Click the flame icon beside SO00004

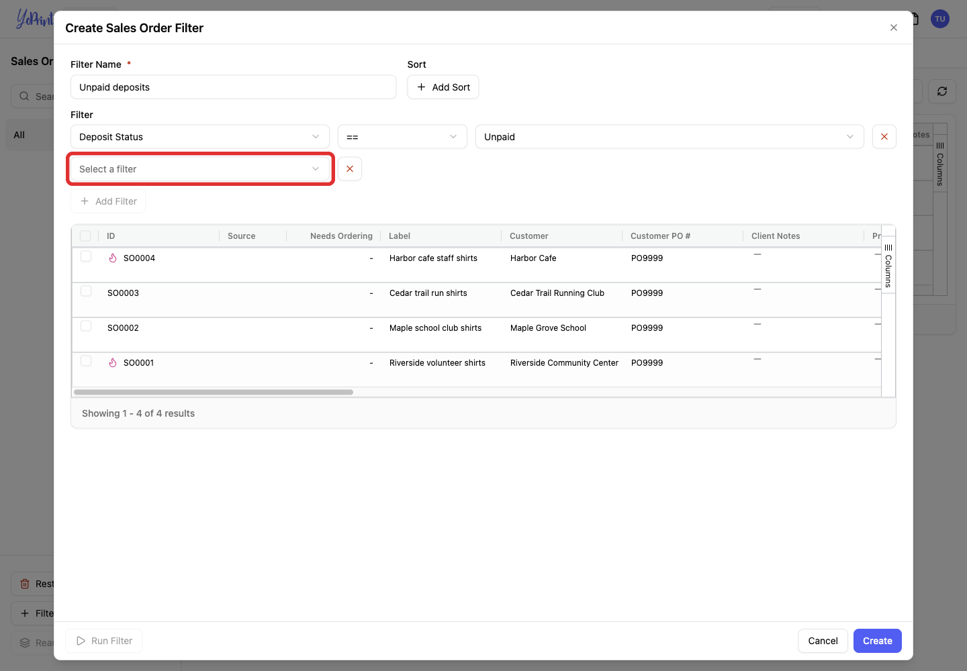point(113,258)
